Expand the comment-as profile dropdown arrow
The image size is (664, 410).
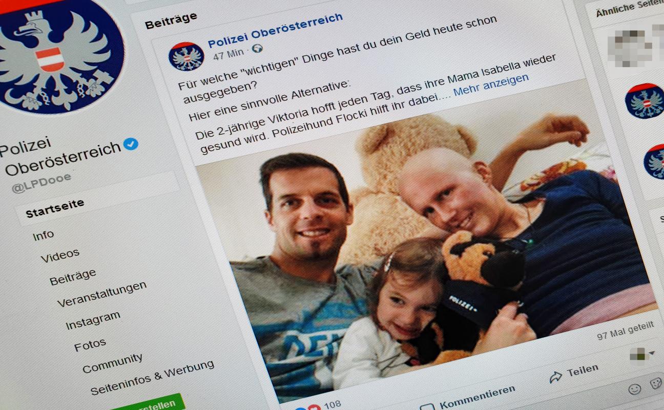[652, 353]
